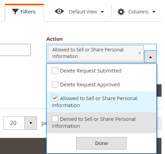Check Denied to Sell or Share checkbox
Viewport: 165px width, 154px height.
[55, 119]
